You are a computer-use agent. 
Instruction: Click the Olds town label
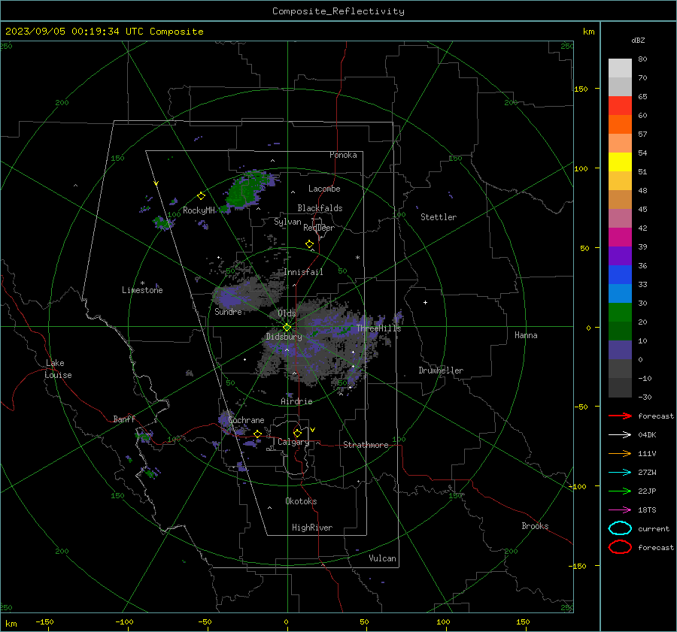point(287,313)
